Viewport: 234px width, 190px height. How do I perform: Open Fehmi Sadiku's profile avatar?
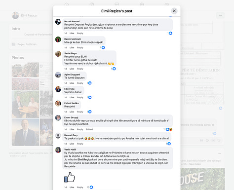(x=58, y=103)
